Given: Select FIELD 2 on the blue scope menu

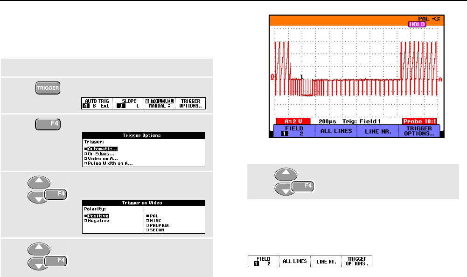Looking at the screenshot, I should click(301, 134).
